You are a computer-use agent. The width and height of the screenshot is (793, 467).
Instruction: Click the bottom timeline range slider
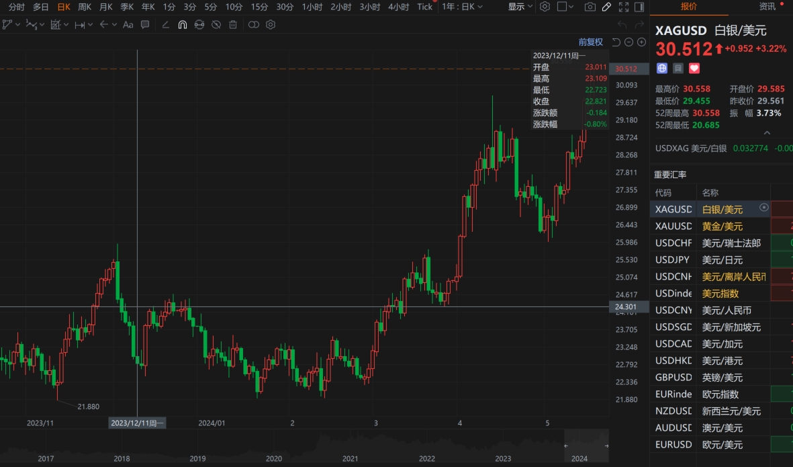(586, 445)
